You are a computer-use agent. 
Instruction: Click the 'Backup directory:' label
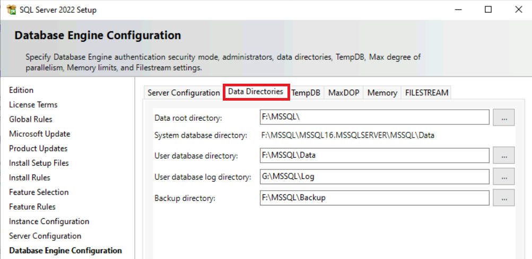click(x=185, y=199)
